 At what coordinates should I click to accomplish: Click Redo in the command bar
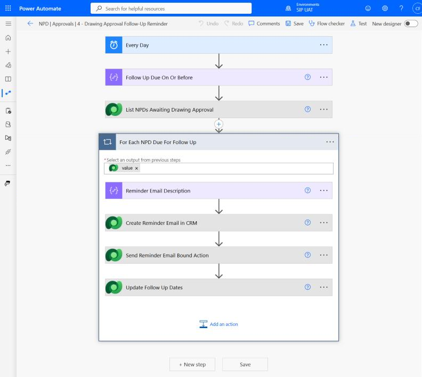[233, 23]
